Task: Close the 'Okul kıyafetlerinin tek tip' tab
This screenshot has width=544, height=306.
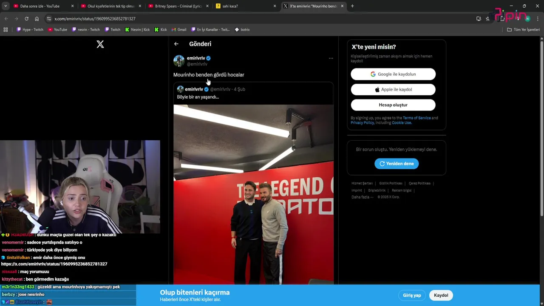Action: 140,6
